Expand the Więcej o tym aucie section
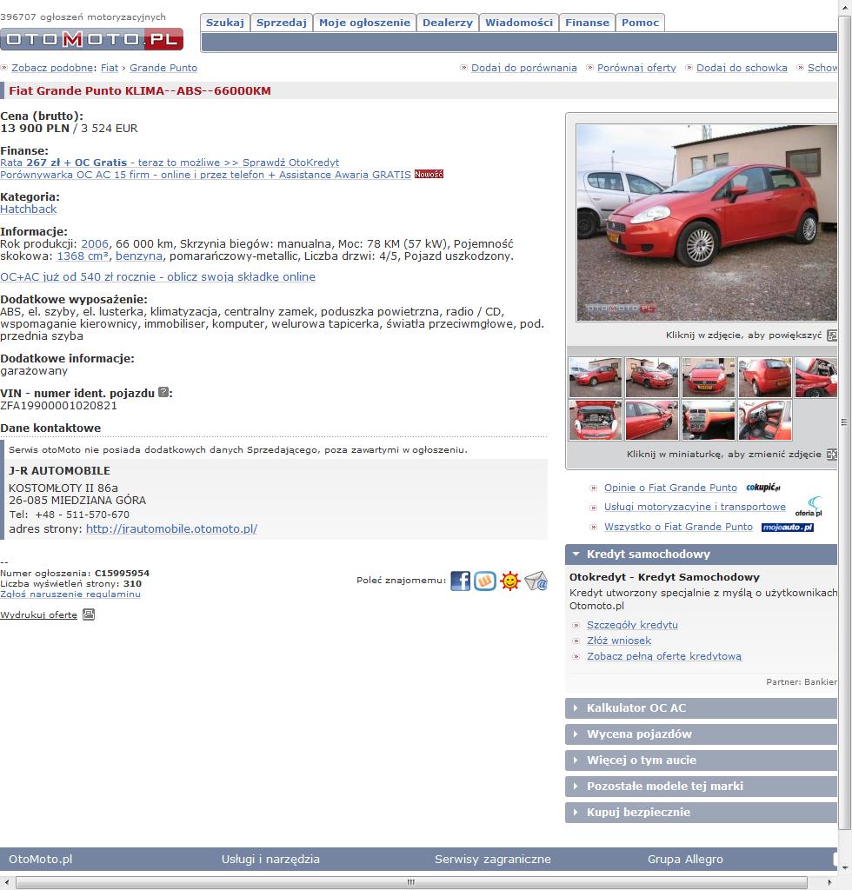This screenshot has height=890, width=852. coord(701,760)
